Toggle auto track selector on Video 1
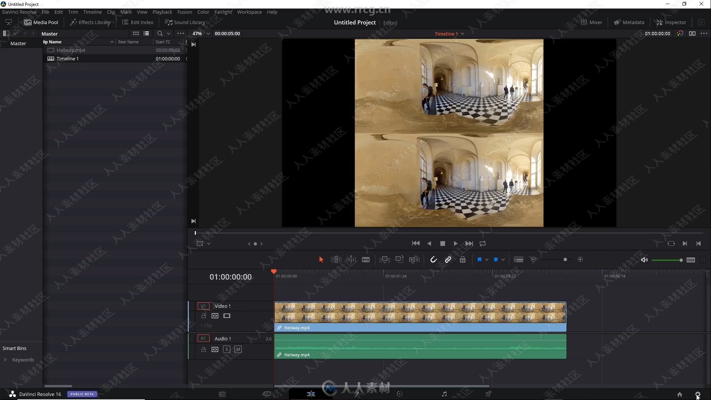Viewport: 711px width, 400px height. click(215, 316)
